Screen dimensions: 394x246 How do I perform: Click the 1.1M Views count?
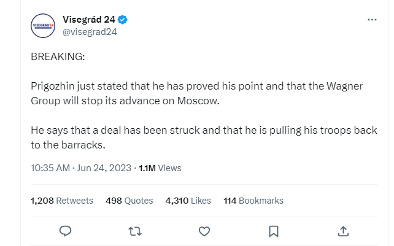[x=160, y=167]
